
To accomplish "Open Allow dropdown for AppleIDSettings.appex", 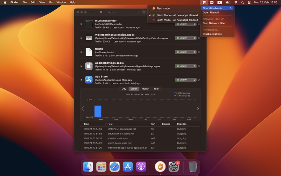I will 186,66.
